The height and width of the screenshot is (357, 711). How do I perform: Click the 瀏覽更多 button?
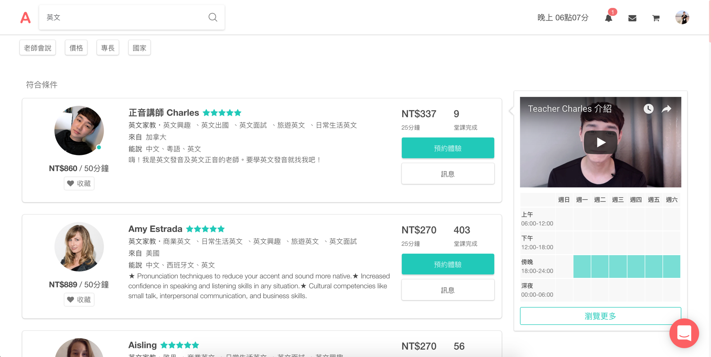(x=600, y=316)
